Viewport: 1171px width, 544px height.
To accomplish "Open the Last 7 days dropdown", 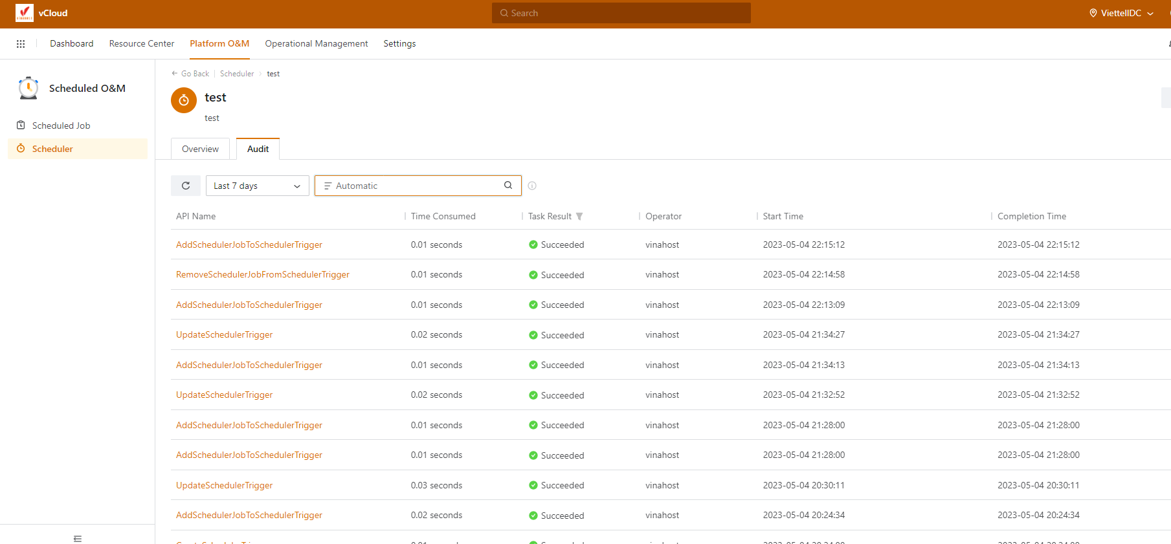I will pyautogui.click(x=257, y=186).
